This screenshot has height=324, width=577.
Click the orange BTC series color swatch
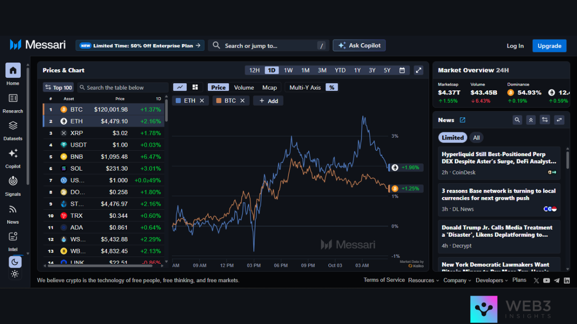coord(219,101)
